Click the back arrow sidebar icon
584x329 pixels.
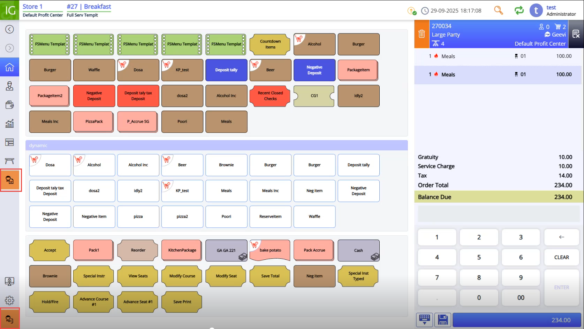[9, 29]
